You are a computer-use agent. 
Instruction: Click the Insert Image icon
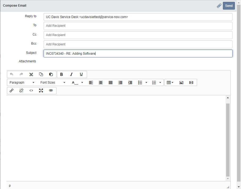181,83
